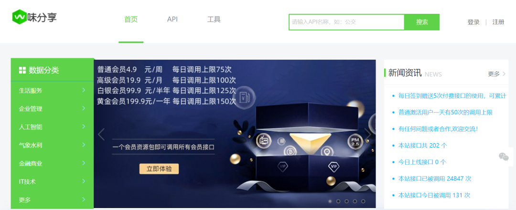Expand the 生活服务 category
Screen dimensions: 516x210
click(53, 90)
